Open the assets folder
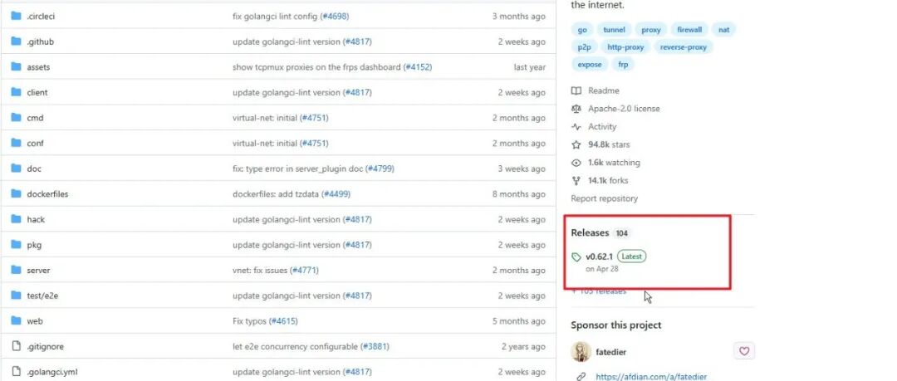 38,67
